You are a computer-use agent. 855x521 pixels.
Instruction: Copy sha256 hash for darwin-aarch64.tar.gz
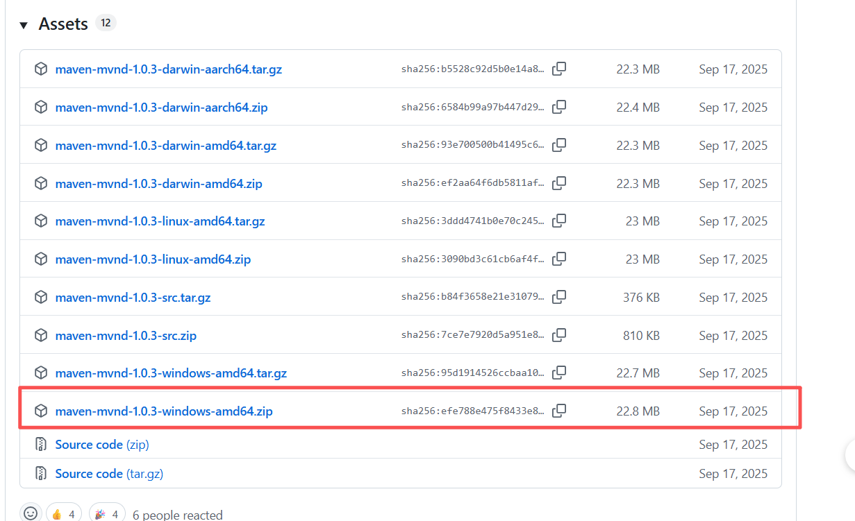point(559,69)
